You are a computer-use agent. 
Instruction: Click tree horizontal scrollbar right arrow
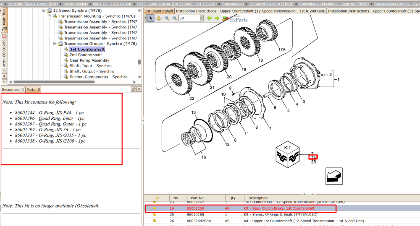[x=135, y=82]
